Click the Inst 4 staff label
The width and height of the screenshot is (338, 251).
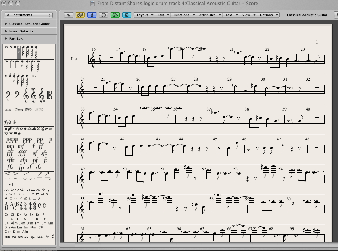point(76,59)
